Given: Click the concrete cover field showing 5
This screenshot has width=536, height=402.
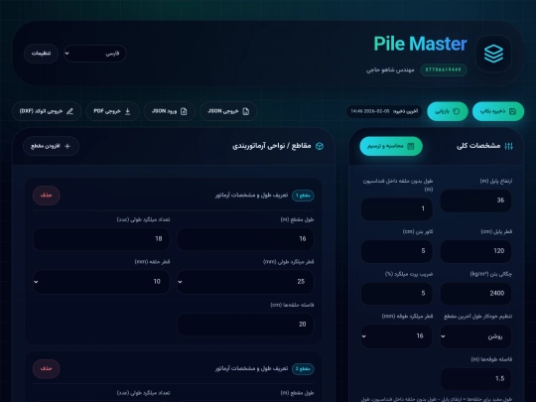Looking at the screenshot, I should 397,251.
